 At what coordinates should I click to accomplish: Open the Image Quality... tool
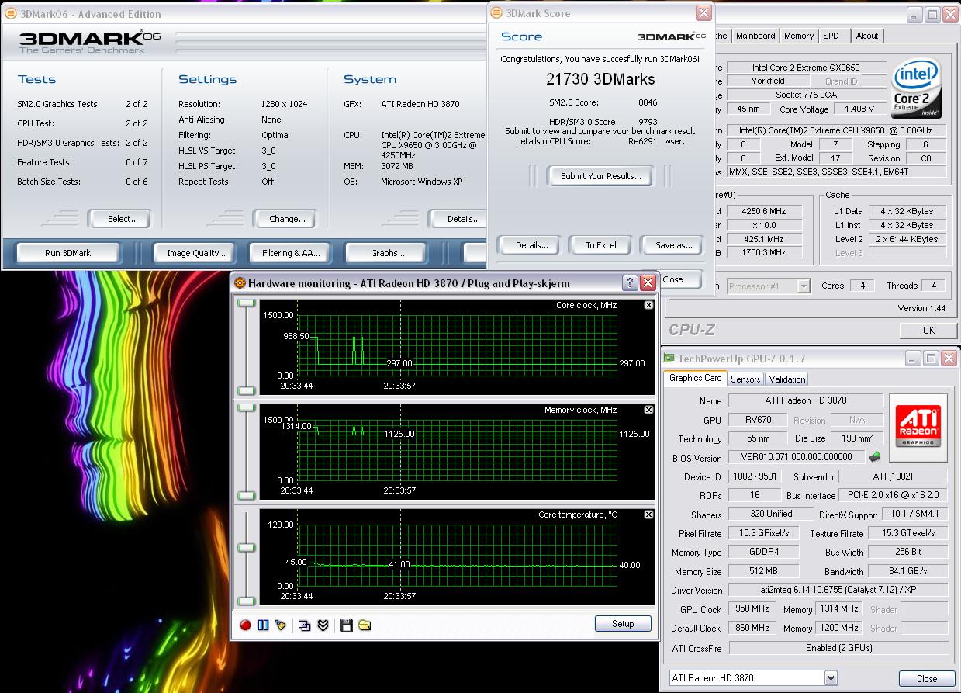click(196, 253)
